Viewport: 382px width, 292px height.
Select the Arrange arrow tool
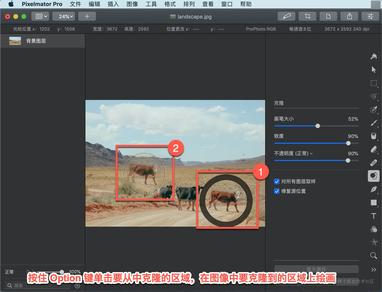tap(374, 70)
